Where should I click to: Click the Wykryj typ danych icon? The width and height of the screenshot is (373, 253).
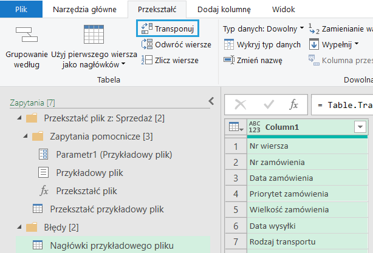[x=229, y=44]
